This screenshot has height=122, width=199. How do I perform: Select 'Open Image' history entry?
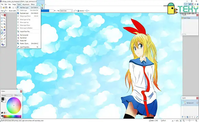[x=189, y=18]
